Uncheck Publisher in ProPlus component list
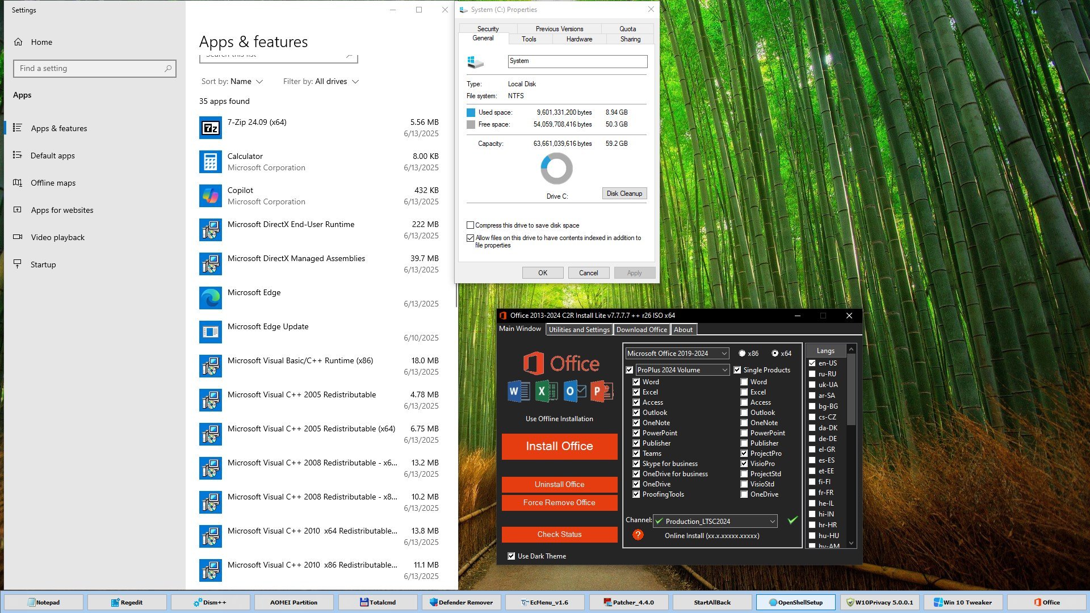The width and height of the screenshot is (1090, 613). (636, 443)
